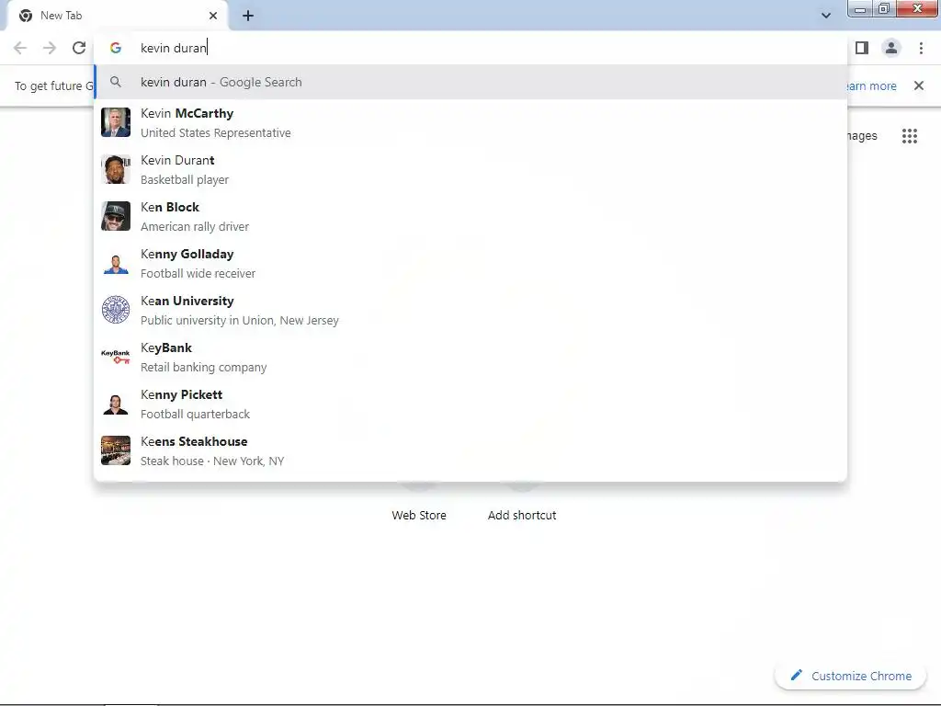The height and width of the screenshot is (706, 941).
Task: Click Kenny Pickett's photo thumbnail
Action: coord(116,404)
